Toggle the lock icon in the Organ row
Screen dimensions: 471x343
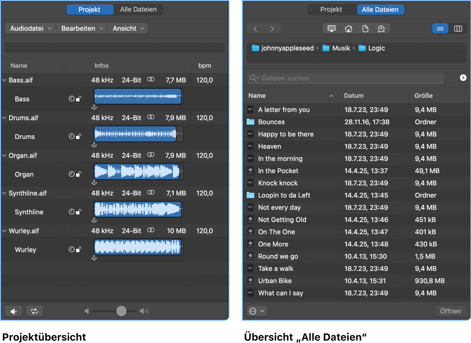point(79,174)
